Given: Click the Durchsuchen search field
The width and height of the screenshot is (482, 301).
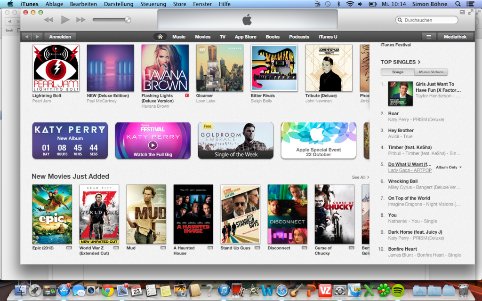Looking at the screenshot, I should 426,20.
